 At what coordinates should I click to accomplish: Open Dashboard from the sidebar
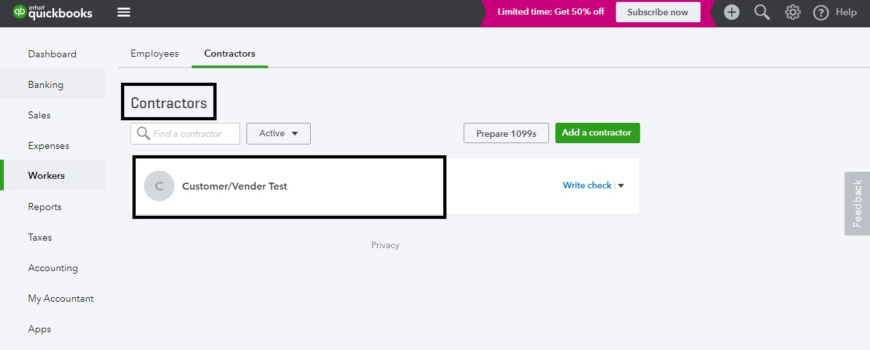click(x=52, y=54)
